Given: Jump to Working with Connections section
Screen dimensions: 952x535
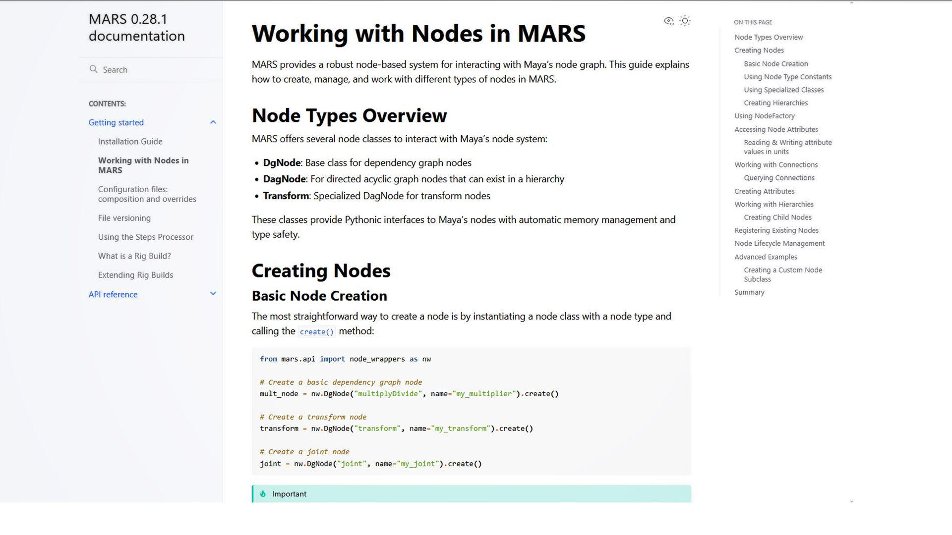Looking at the screenshot, I should tap(776, 164).
